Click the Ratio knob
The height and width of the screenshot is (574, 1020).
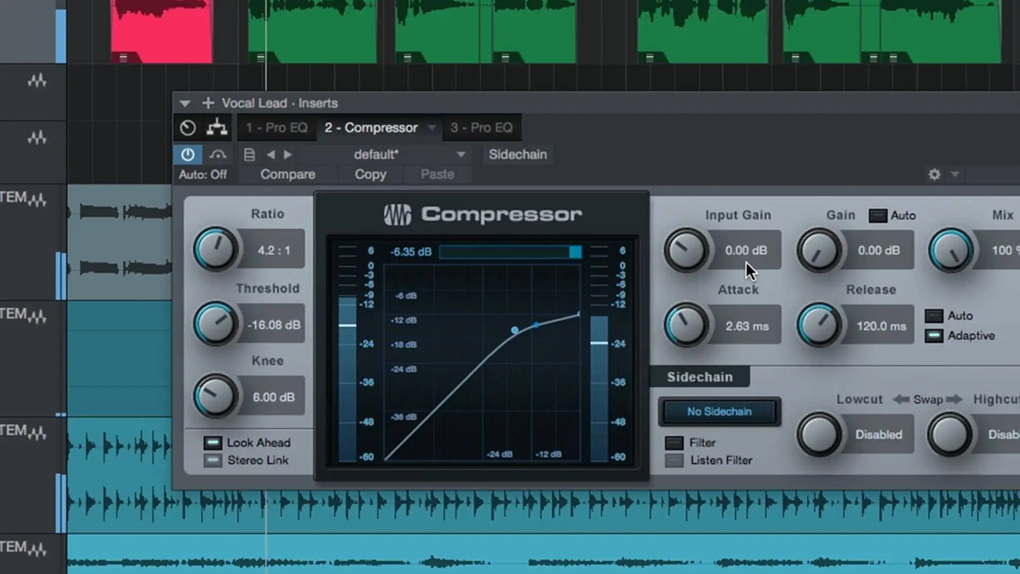[215, 249]
